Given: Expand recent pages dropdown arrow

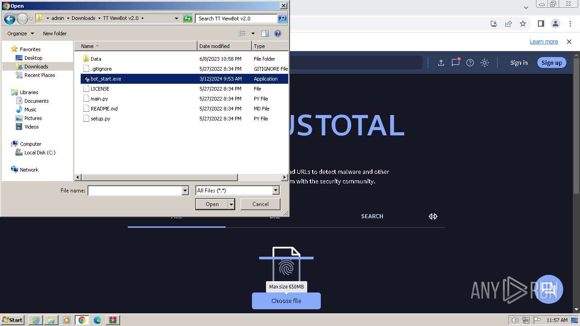Looking at the screenshot, I should coord(31,19).
